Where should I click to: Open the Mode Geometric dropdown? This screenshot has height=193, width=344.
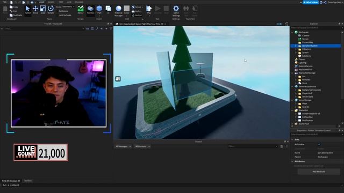(x=68, y=7)
